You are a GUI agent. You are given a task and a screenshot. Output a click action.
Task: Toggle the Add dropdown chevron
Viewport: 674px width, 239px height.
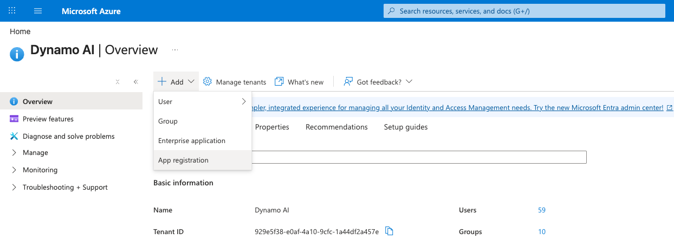[191, 82]
